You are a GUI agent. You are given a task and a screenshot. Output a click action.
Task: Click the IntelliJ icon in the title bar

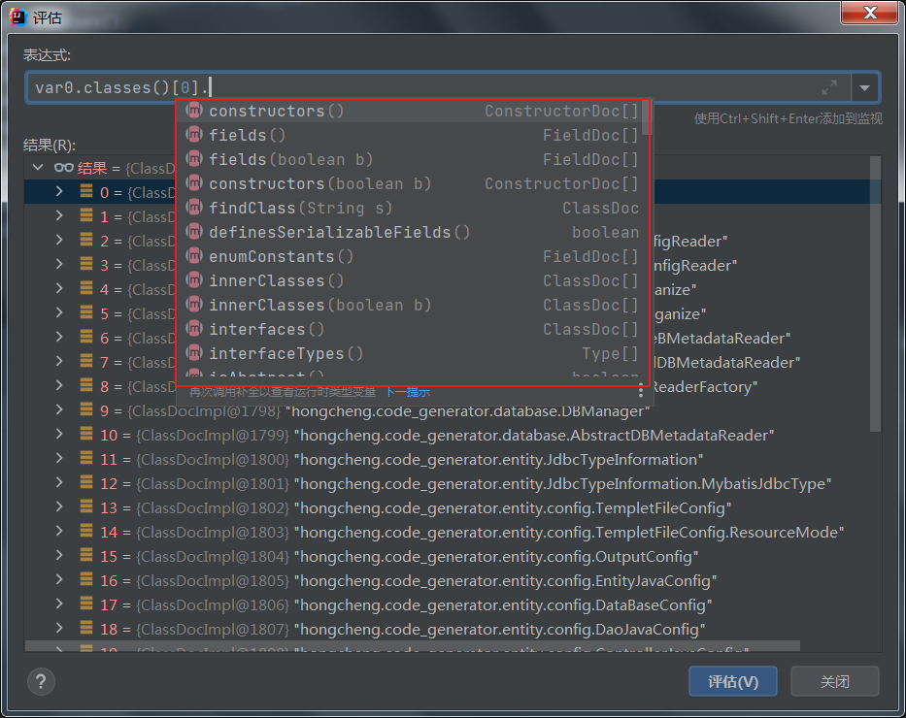[17, 16]
